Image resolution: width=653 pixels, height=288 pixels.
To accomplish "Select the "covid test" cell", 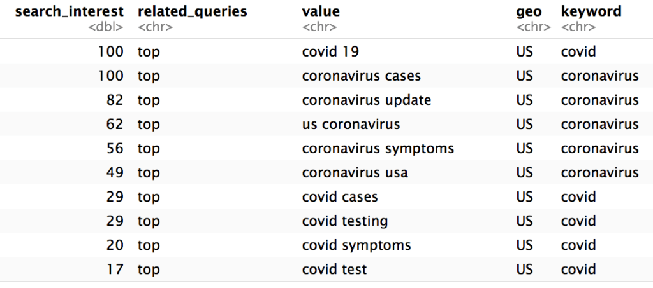I will [334, 270].
